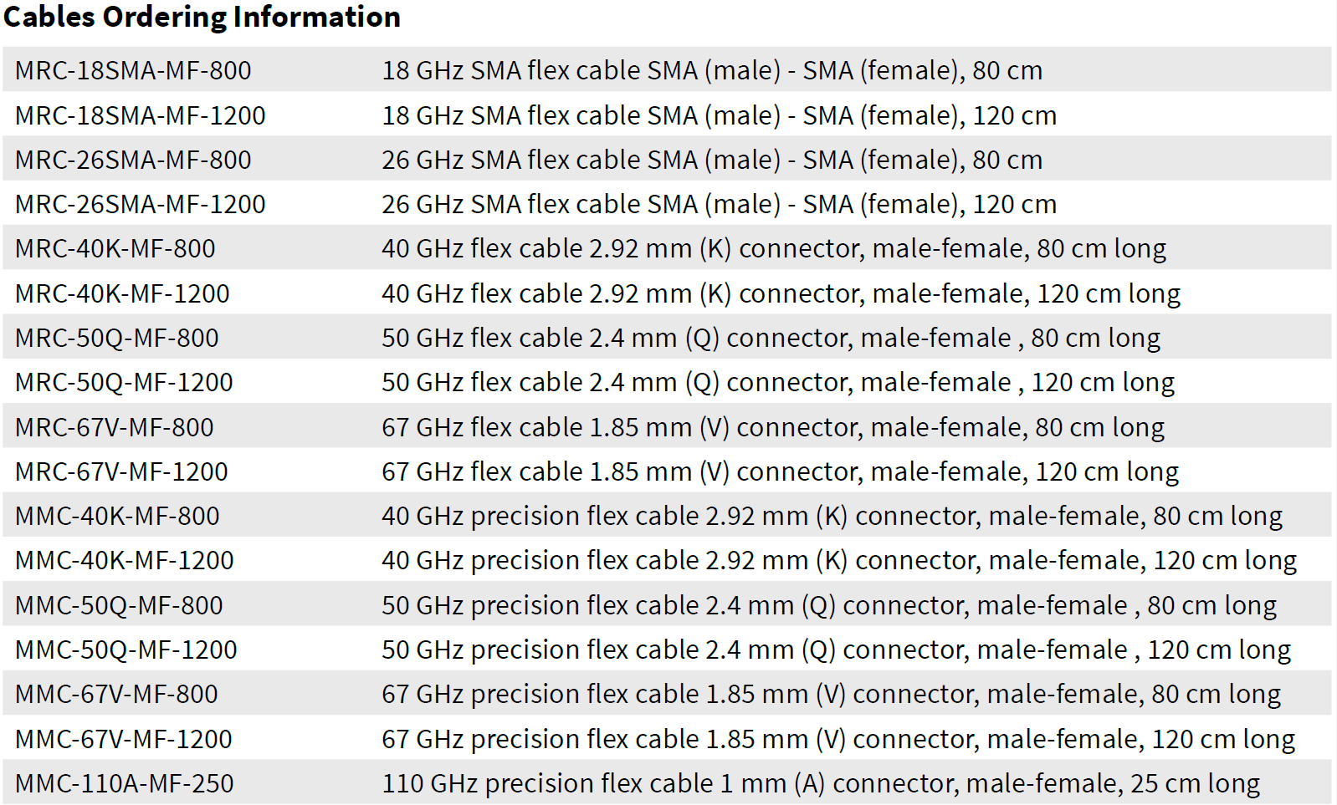Select the MMC-67V-MF-800 part number
1337x805 pixels.
pyautogui.click(x=116, y=694)
